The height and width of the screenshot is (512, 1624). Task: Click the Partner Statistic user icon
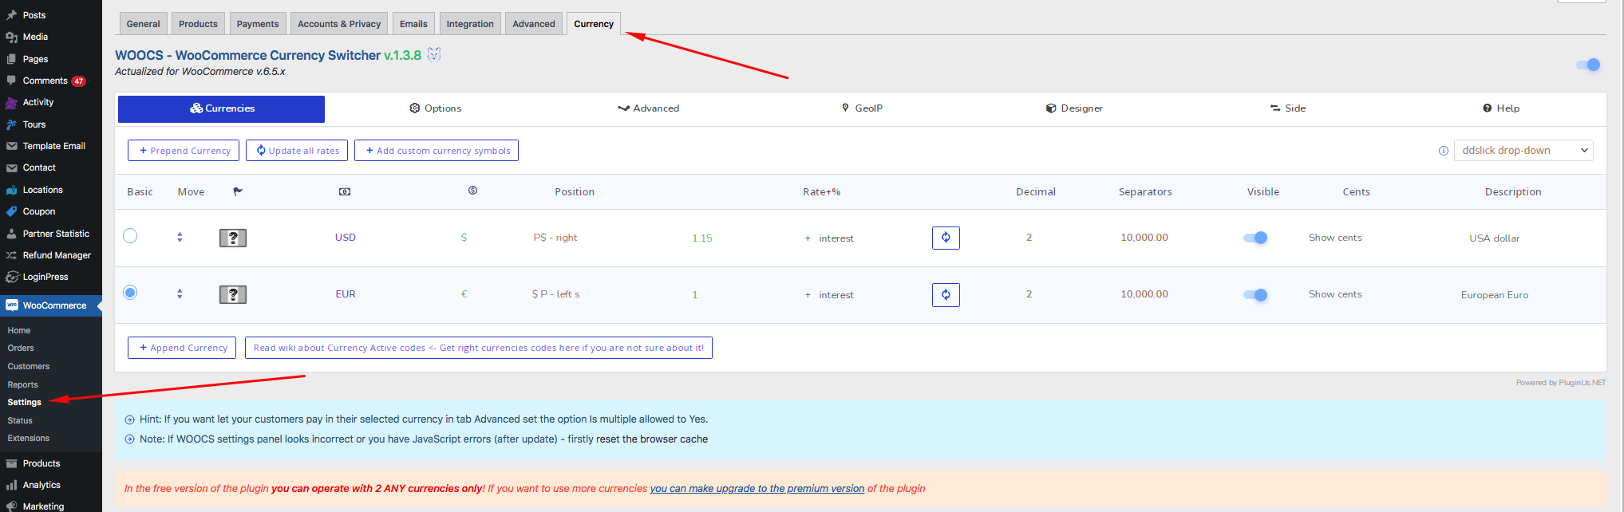(x=11, y=234)
